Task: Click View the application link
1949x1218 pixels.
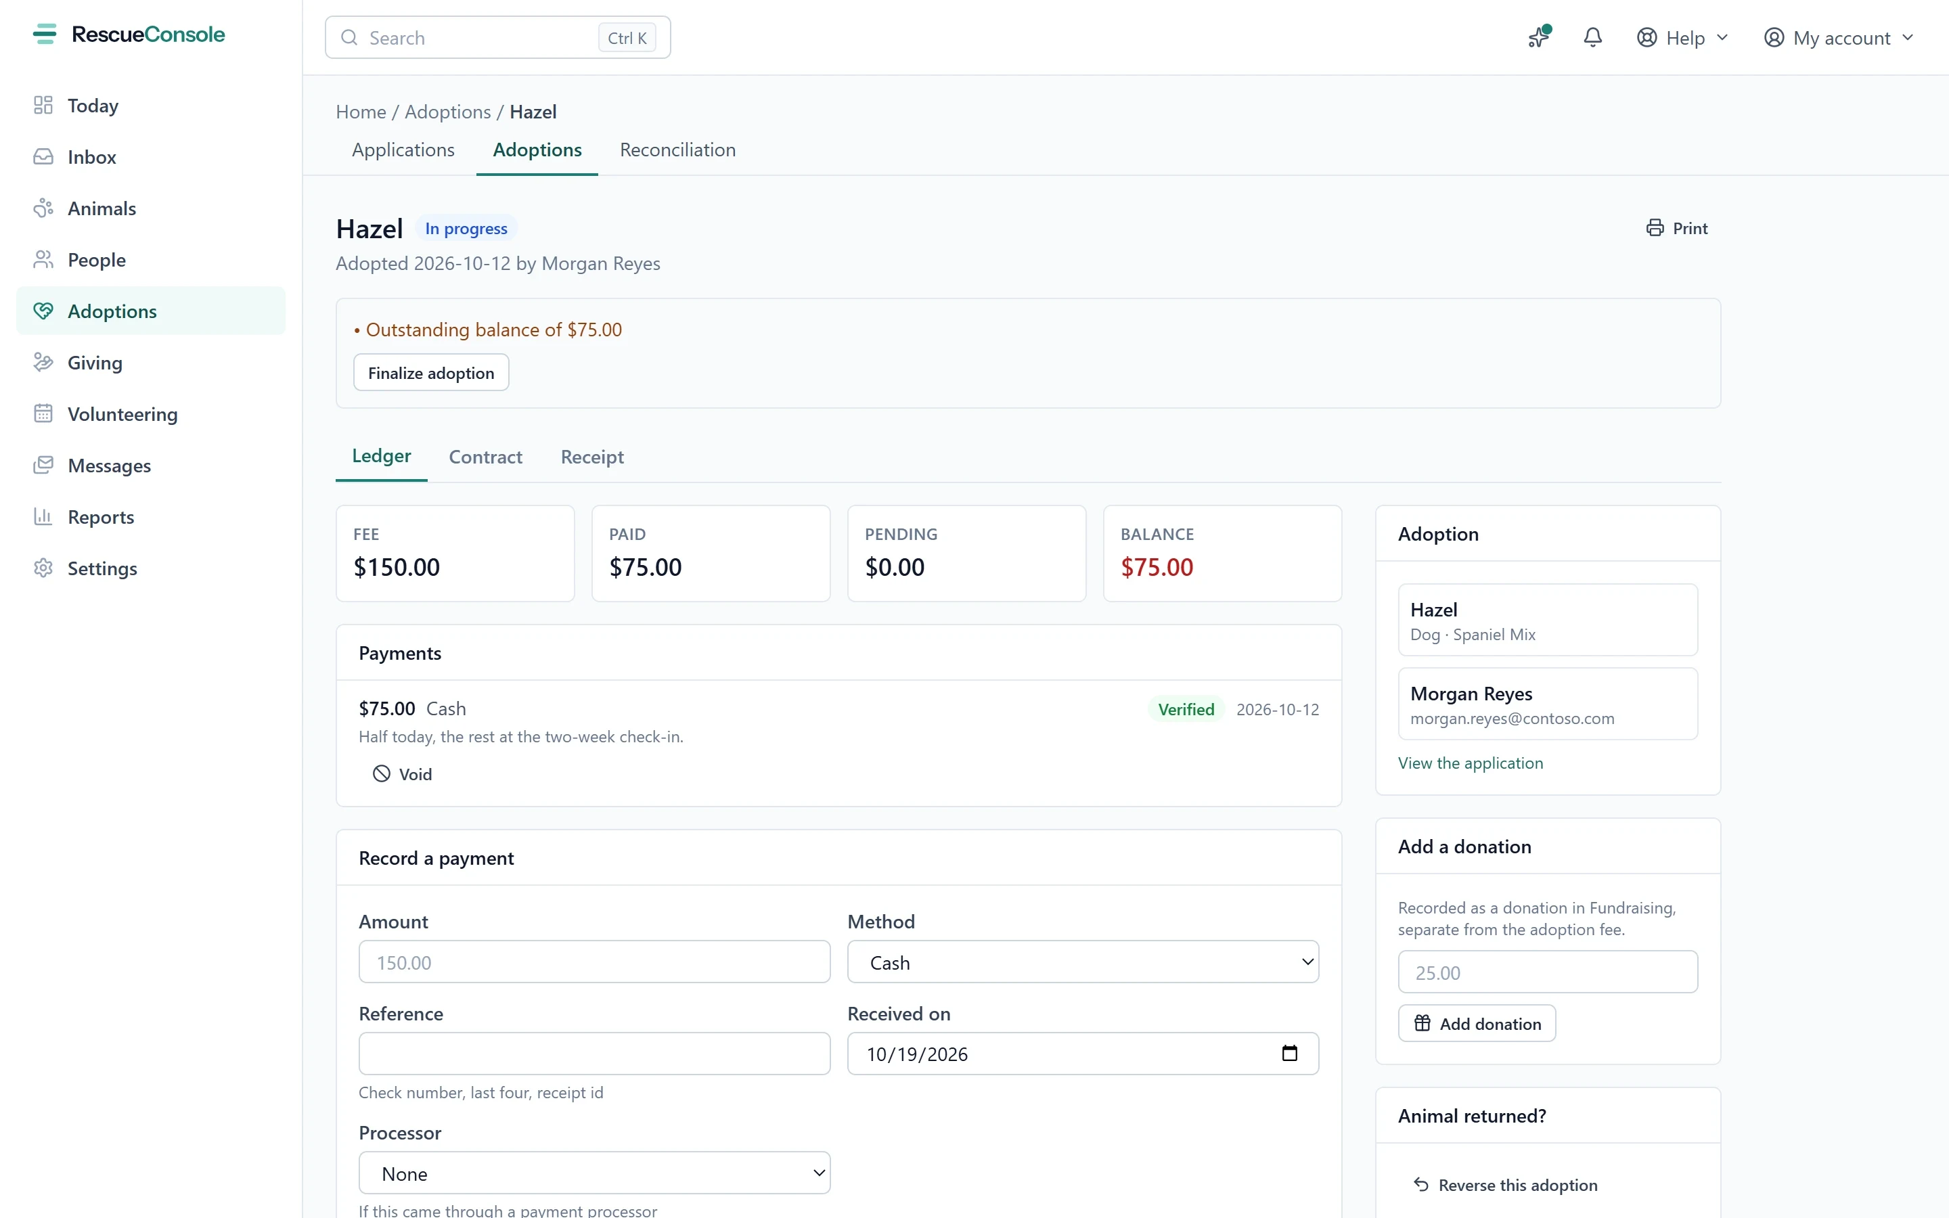Action: coord(1470,763)
